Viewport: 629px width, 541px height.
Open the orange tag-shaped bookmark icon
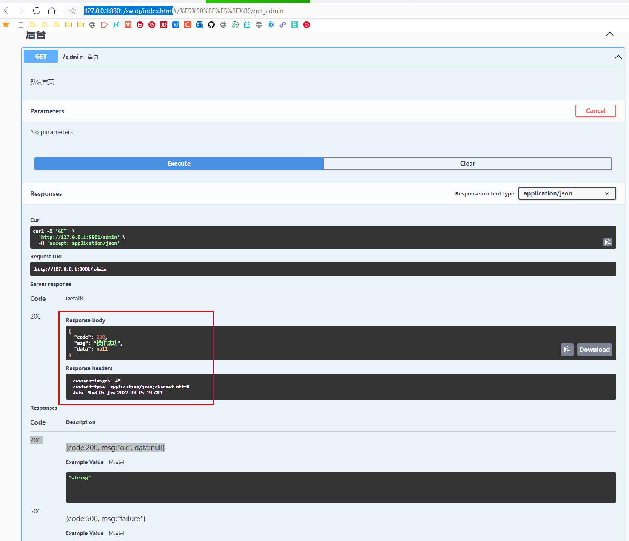(104, 25)
